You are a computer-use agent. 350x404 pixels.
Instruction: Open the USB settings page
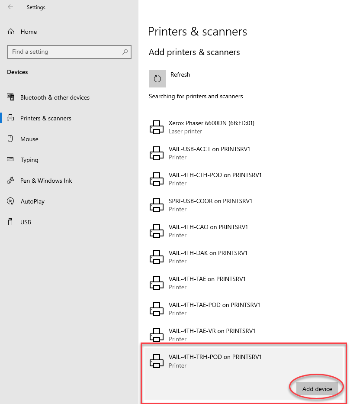pos(26,222)
